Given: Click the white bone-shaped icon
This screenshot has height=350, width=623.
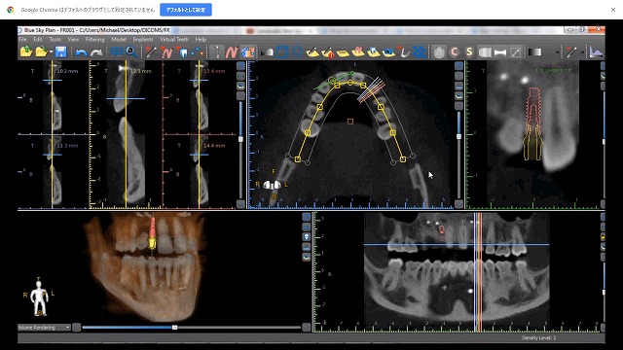Looking at the screenshot, I should tap(500, 52).
